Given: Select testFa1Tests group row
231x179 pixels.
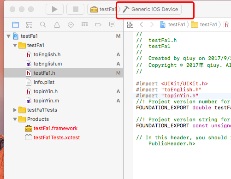Looking at the screenshot, I should click(63, 110).
